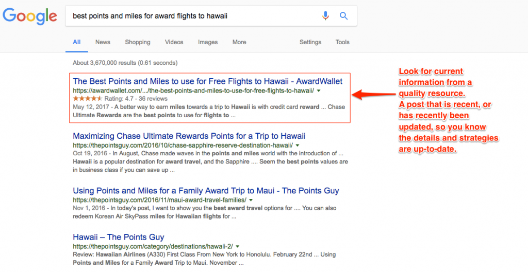Image resolution: width=528 pixels, height=273 pixels.
Task: Expand dropdown arrow next to maui-award-travel-families URL
Action: click(251, 200)
